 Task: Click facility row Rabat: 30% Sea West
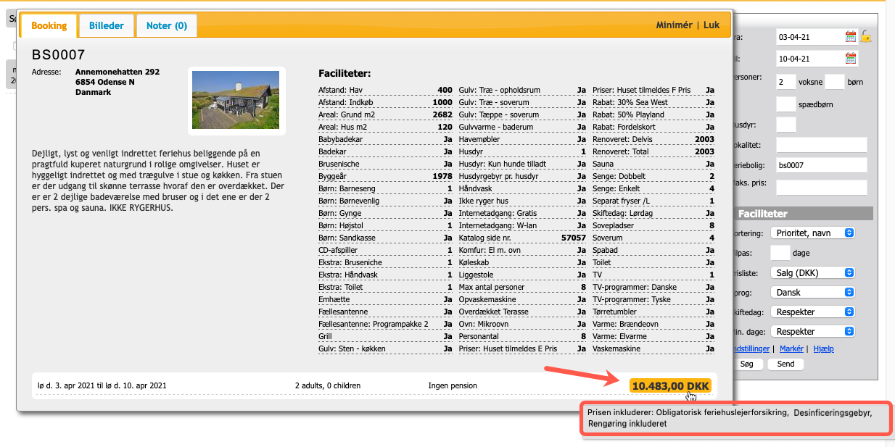(x=653, y=102)
